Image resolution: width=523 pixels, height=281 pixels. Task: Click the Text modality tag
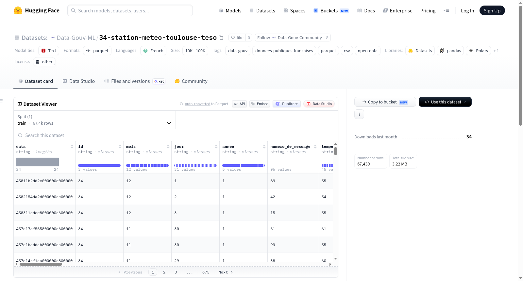49,51
